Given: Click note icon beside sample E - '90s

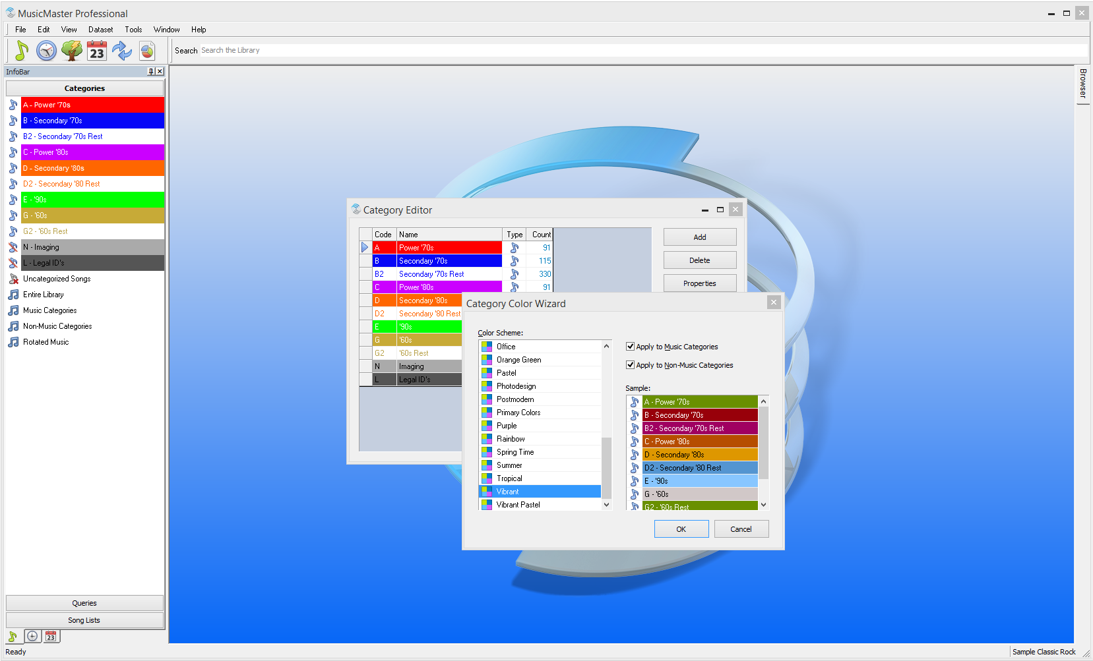Looking at the screenshot, I should (635, 481).
